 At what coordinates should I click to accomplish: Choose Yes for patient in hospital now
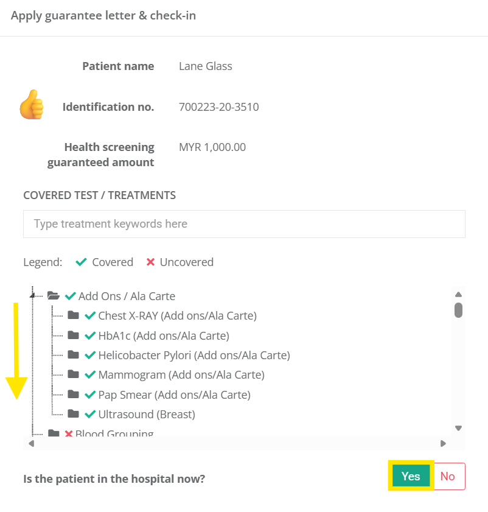411,476
